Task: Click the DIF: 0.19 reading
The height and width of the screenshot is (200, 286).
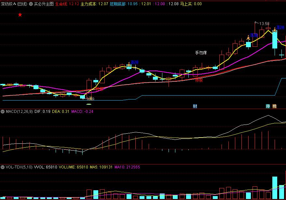Action: click(42, 112)
